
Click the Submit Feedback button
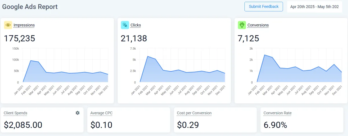coord(264,6)
